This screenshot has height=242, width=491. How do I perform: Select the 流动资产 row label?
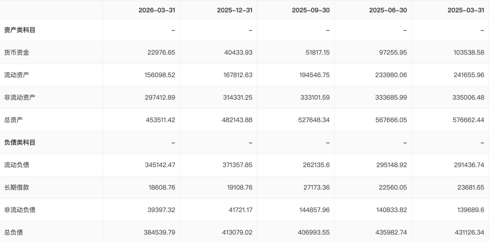[x=17, y=75]
